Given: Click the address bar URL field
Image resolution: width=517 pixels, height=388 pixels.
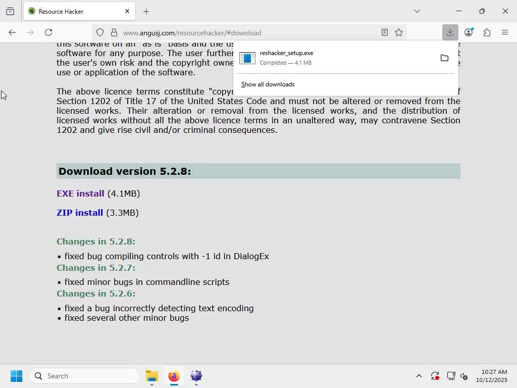Looking at the screenshot, I should tap(249, 33).
